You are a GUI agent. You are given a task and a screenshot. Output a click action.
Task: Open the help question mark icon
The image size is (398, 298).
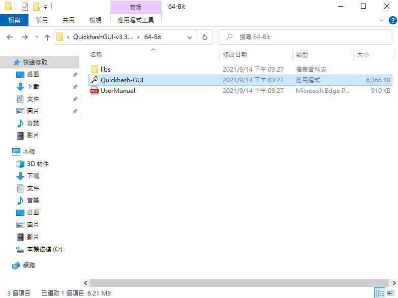click(x=392, y=20)
